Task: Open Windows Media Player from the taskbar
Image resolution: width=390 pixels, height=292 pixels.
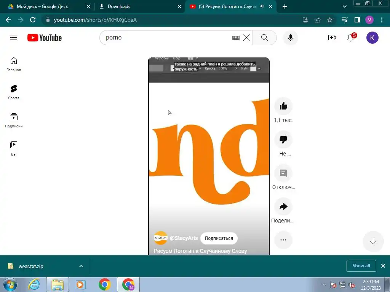Action: pos(81,284)
